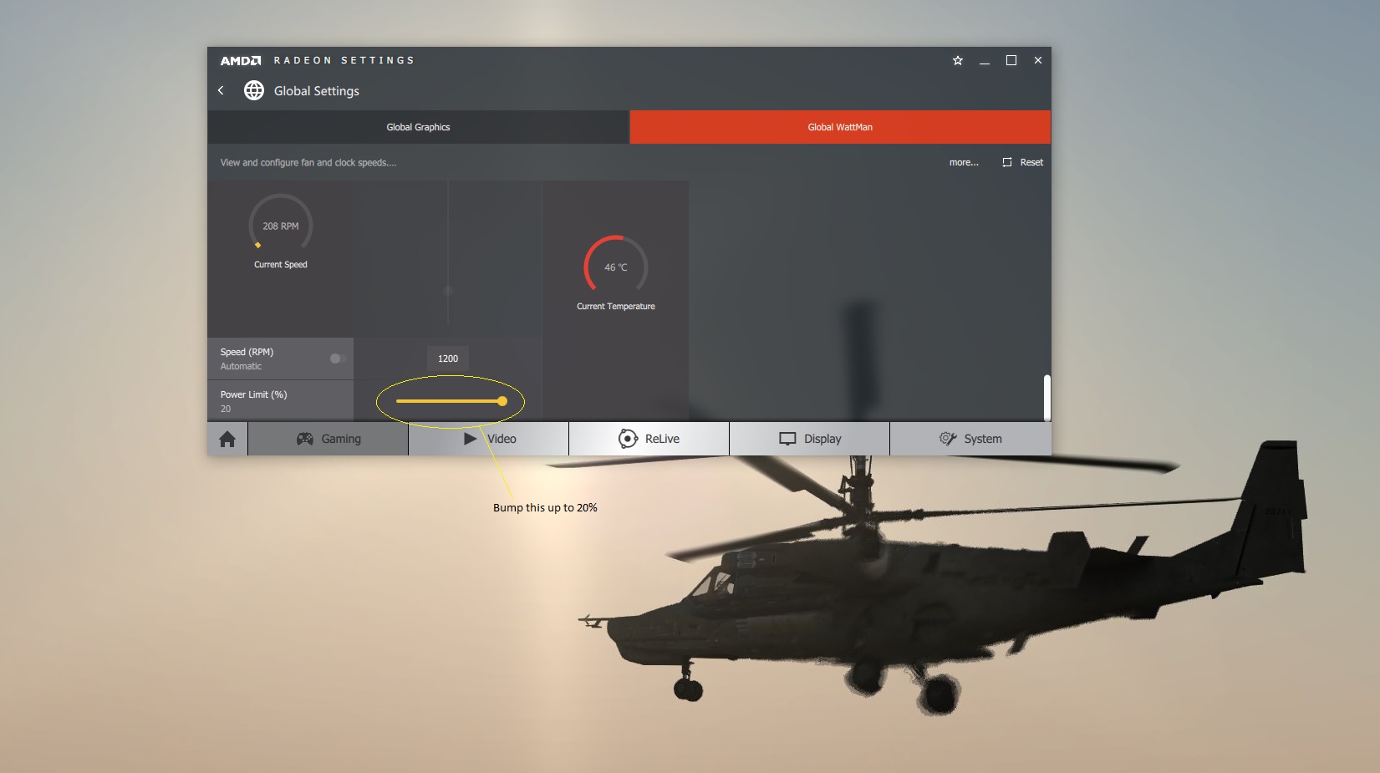
Task: Click the 1200 fan speed value field
Action: [x=448, y=359]
